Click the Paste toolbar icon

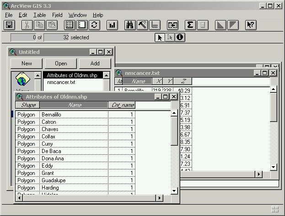click(x=52, y=25)
